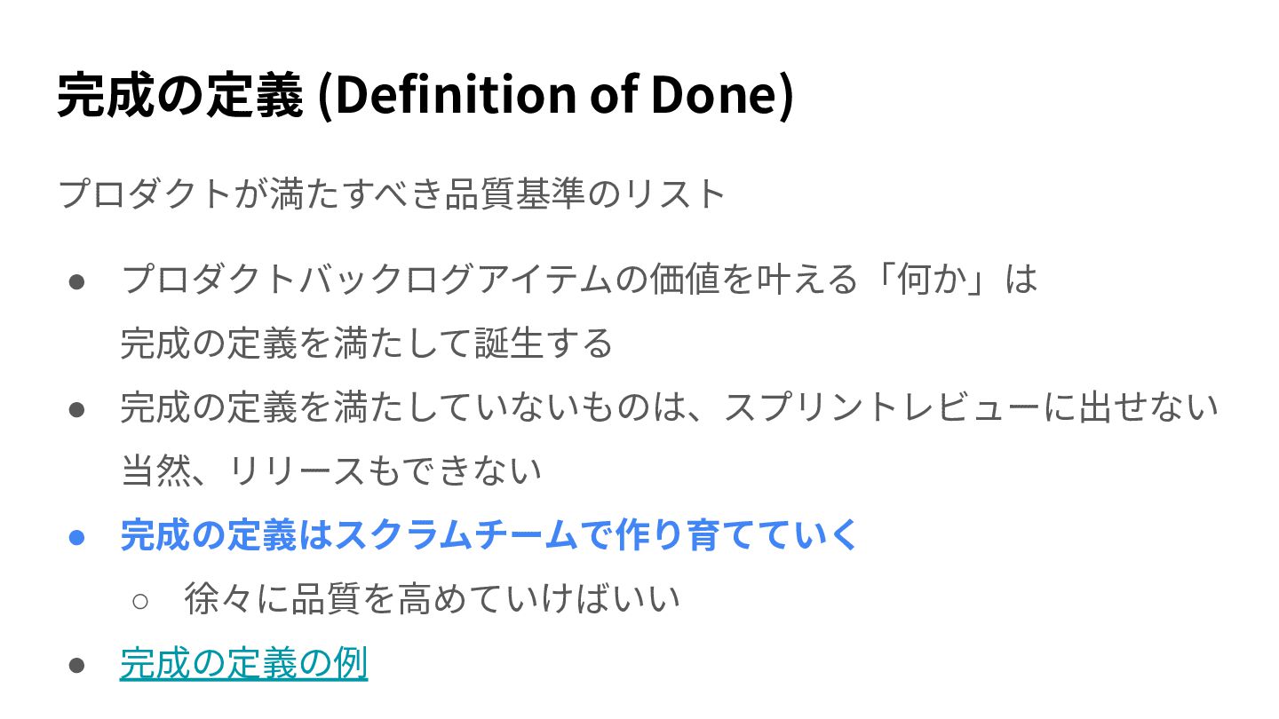
Task: Click the bullet marker beside the 完成の定義の例 link
Action: coord(77,665)
